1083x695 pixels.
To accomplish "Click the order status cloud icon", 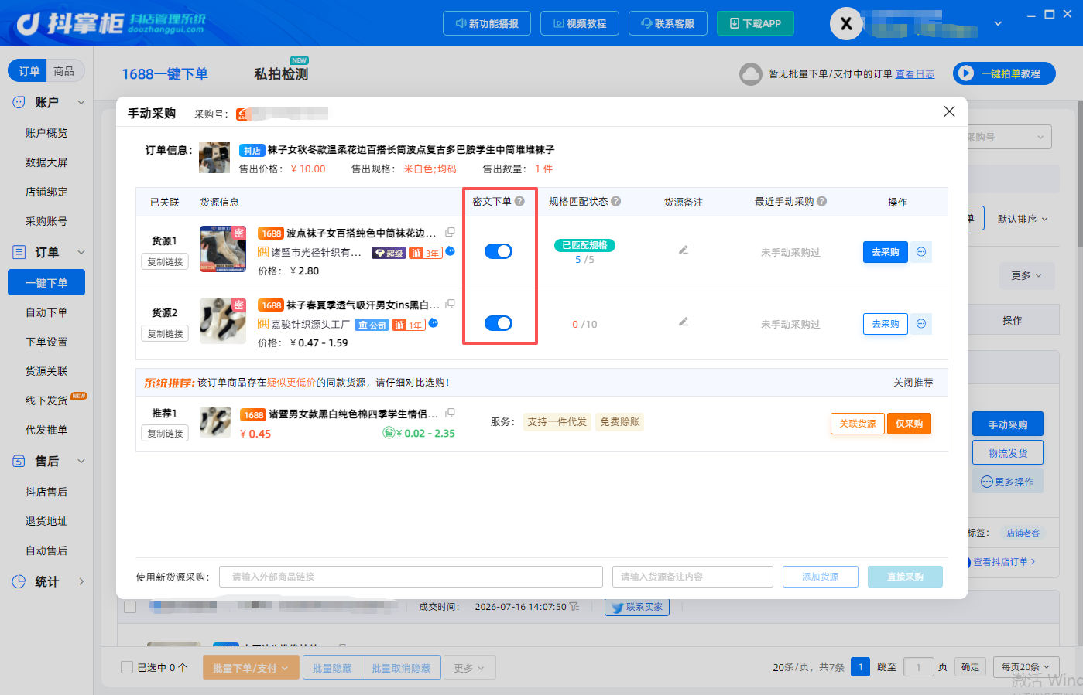I will click(751, 74).
